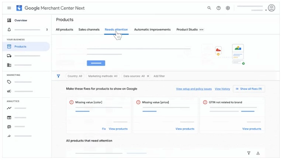View products for Missing value [price]

click(x=185, y=129)
